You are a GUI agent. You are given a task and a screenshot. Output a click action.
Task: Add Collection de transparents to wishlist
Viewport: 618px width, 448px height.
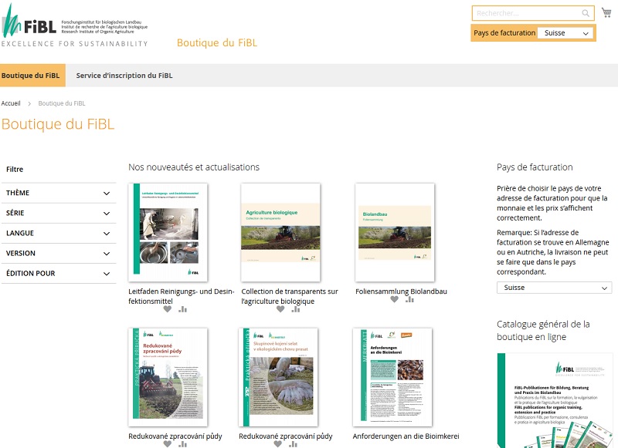coord(280,309)
